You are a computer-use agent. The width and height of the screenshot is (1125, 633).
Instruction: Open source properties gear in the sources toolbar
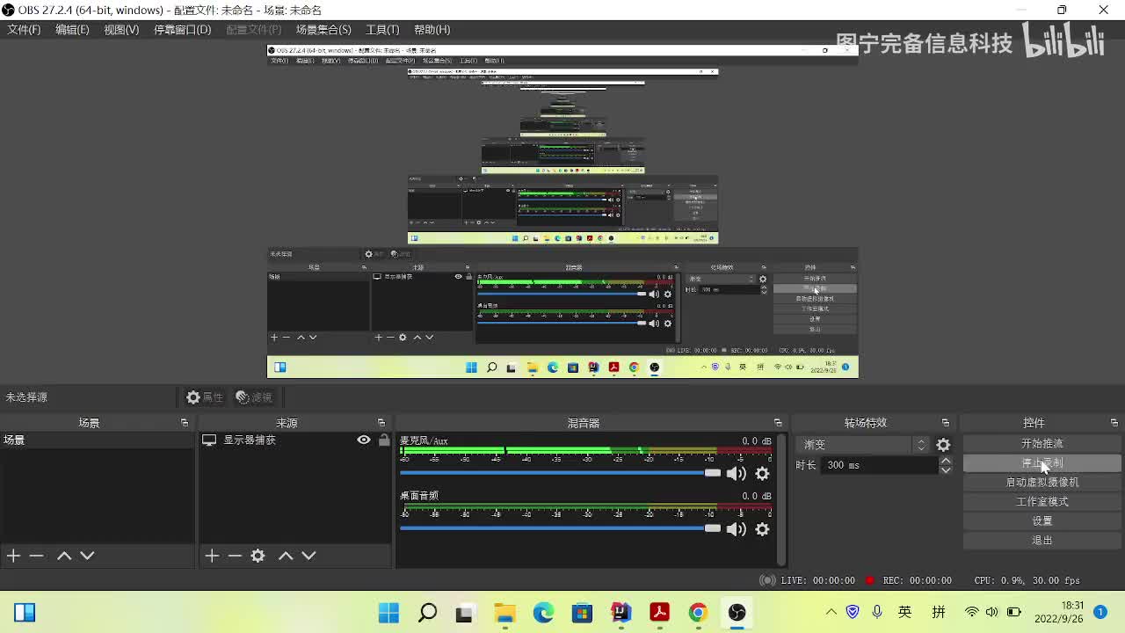(258, 556)
